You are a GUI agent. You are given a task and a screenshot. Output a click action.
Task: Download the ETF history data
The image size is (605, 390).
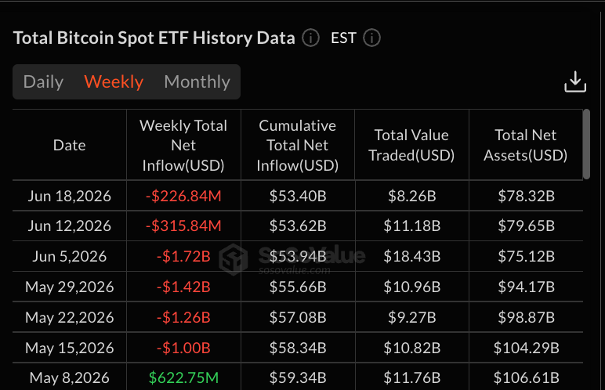[x=575, y=81]
